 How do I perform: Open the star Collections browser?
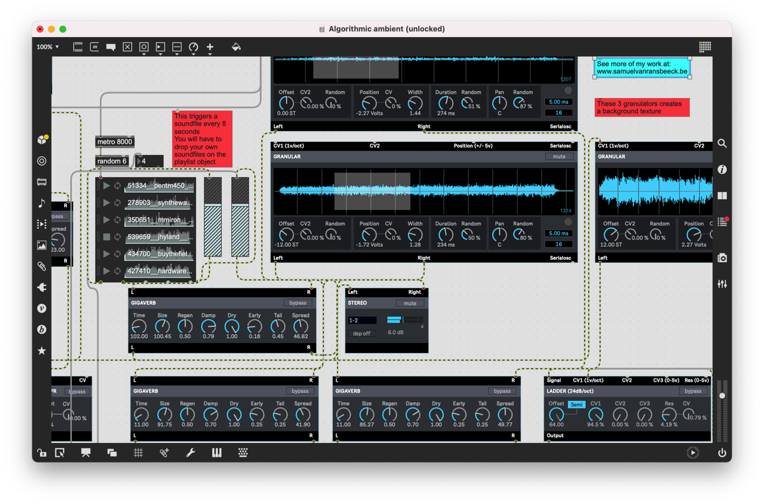click(x=42, y=351)
